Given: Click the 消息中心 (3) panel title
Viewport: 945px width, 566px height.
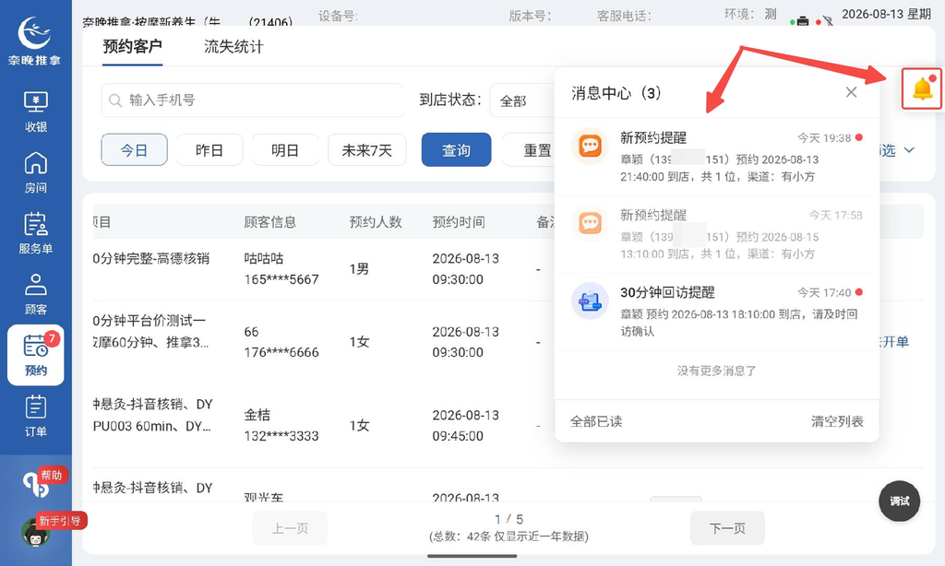Looking at the screenshot, I should [x=616, y=93].
